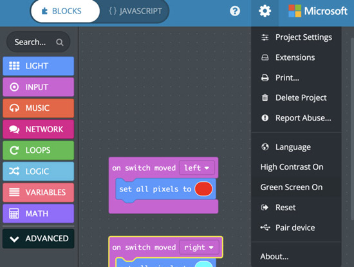Open the help question mark menu
The width and height of the screenshot is (354, 267).
coord(235,11)
